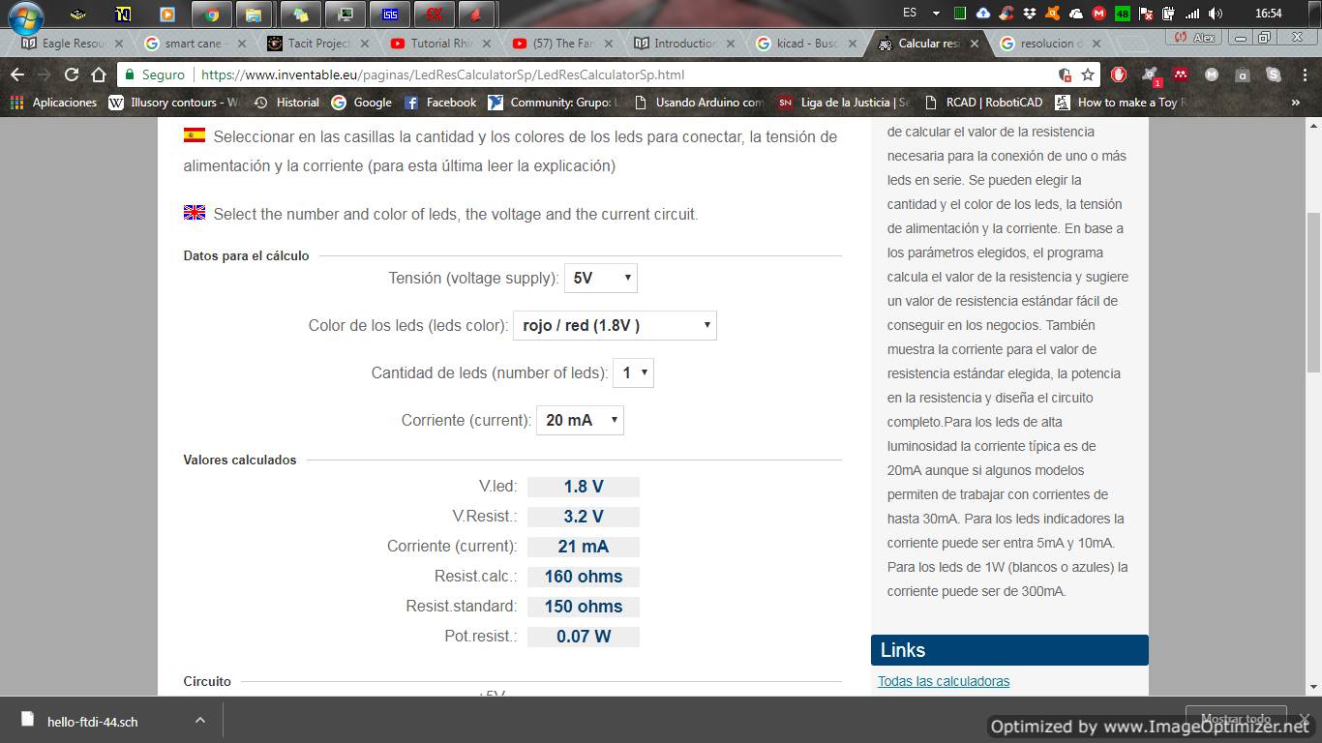Screen dimensions: 1322x743
Task: Open the Google bookmark
Action: [x=362, y=102]
